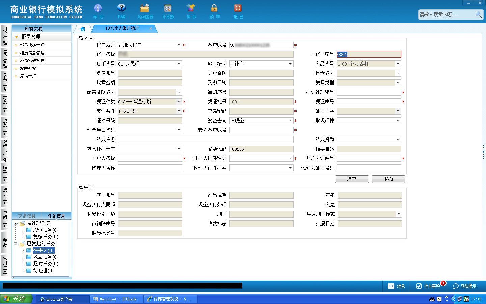Switch to the 交易信息 tab
This screenshot has width=486, height=304.
27,216
